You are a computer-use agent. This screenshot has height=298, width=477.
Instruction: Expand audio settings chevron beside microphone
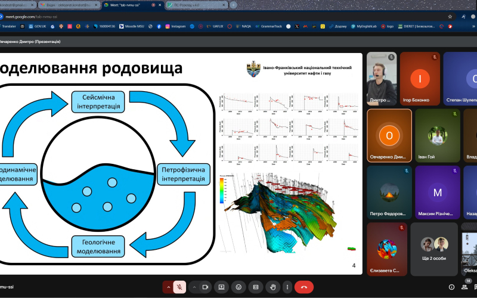pos(168,287)
